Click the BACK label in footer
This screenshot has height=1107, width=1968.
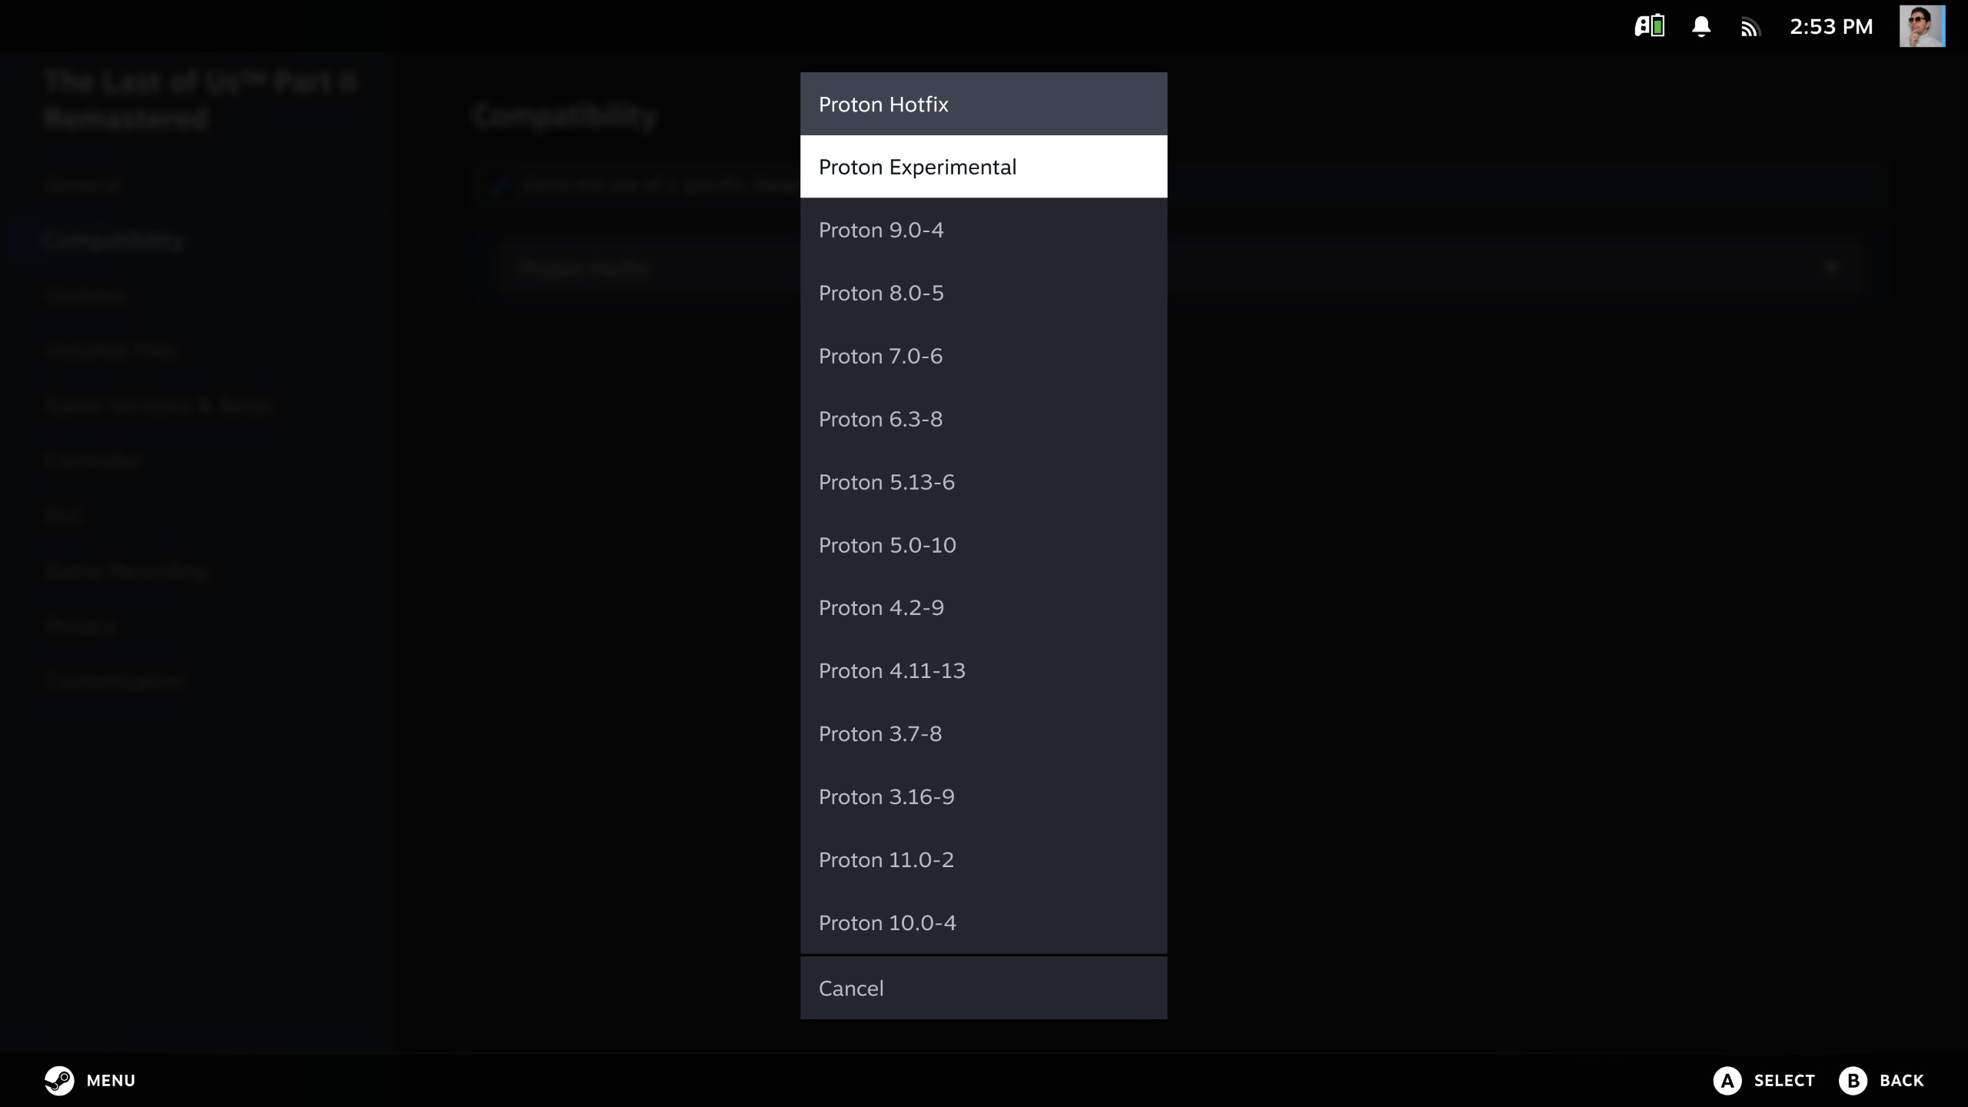point(1902,1080)
